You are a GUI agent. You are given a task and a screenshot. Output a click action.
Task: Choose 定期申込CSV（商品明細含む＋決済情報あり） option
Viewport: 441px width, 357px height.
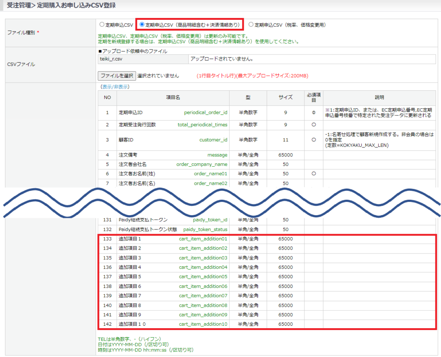tap(142, 25)
